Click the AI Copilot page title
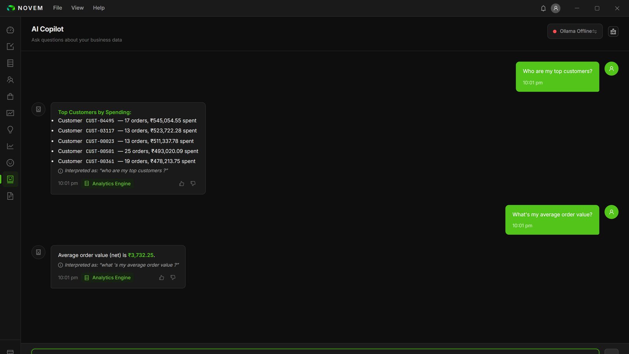Viewport: 629px width, 354px height. click(x=48, y=29)
